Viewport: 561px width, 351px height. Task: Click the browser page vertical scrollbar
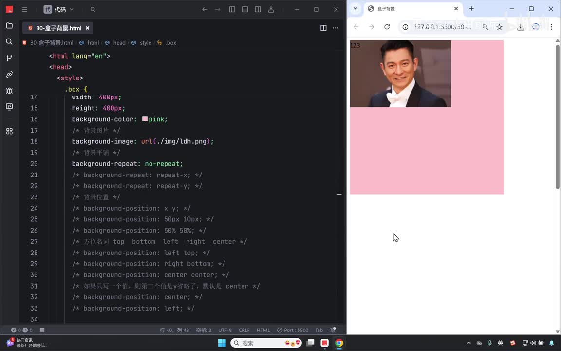[x=558, y=117]
